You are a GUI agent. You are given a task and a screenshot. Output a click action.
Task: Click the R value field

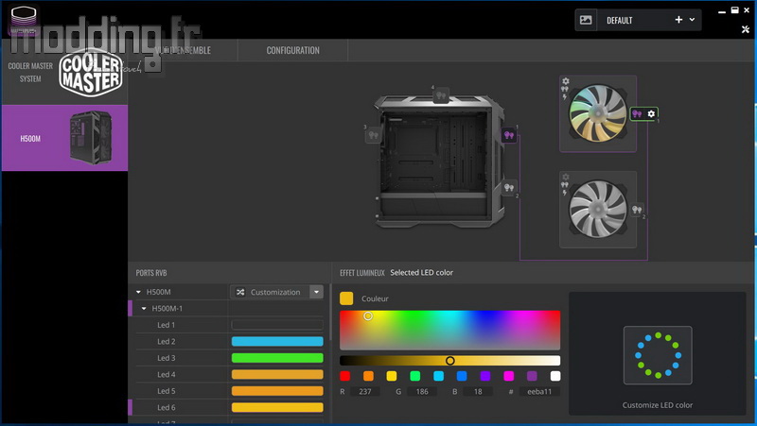(x=365, y=391)
